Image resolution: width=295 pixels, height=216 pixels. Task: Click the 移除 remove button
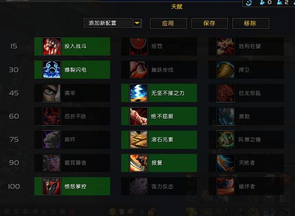point(251,23)
